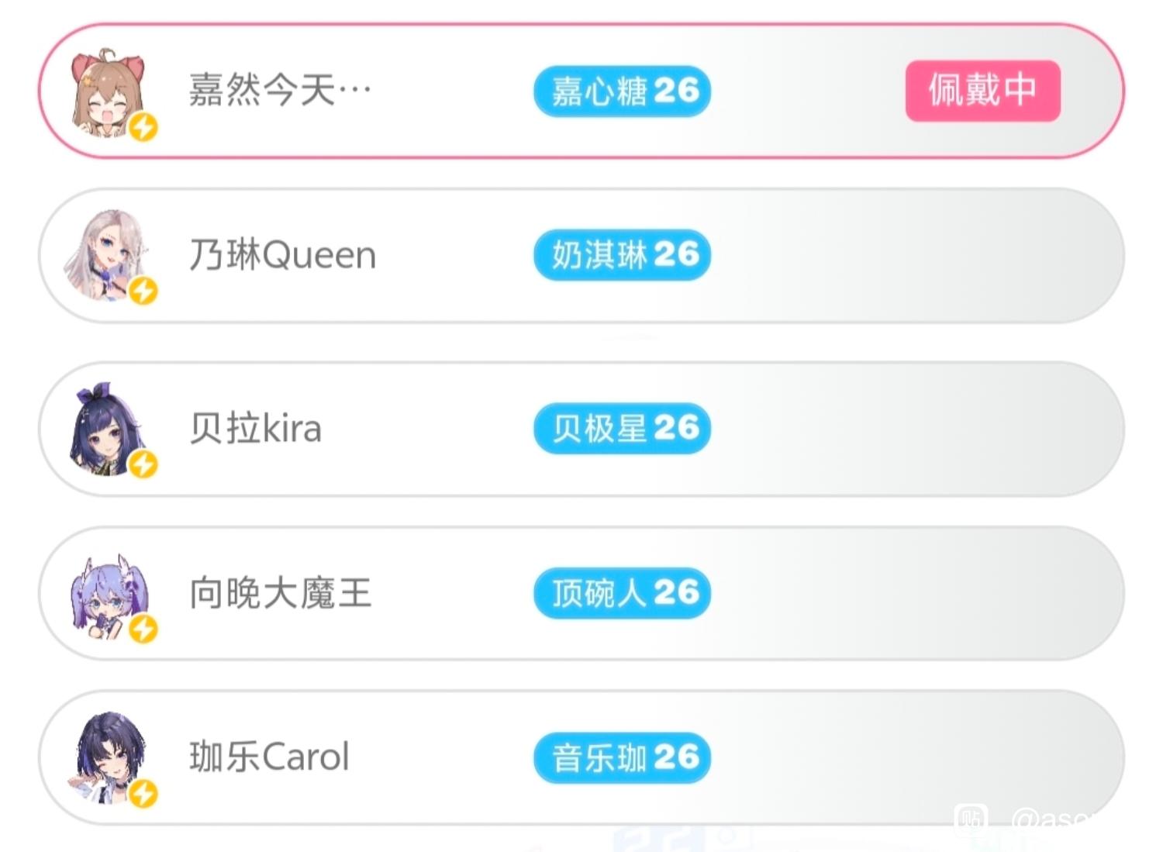Click the 音乐珈 26 fan badge

pos(622,757)
